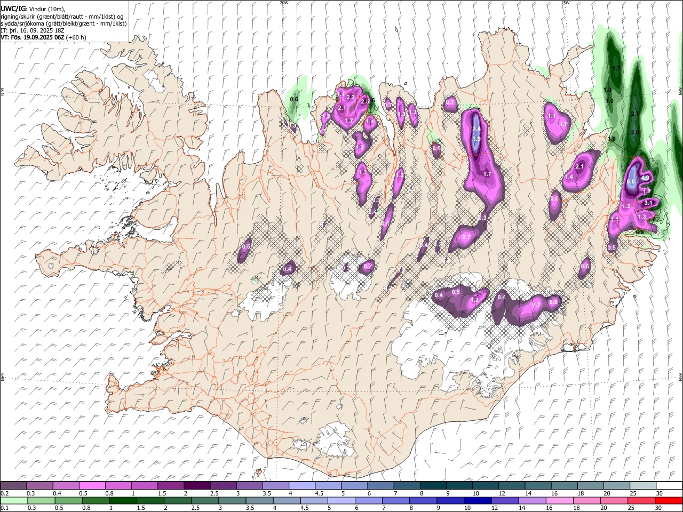This screenshot has height=512, width=683.
Task: Click the 2.2 value on the north peninsula
Action: pyautogui.click(x=351, y=98)
